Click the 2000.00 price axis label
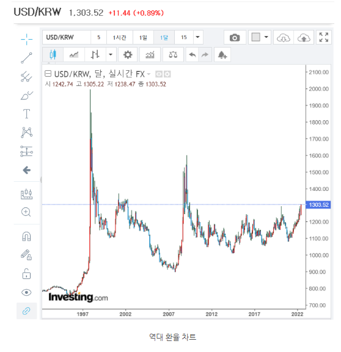 (x=319, y=89)
